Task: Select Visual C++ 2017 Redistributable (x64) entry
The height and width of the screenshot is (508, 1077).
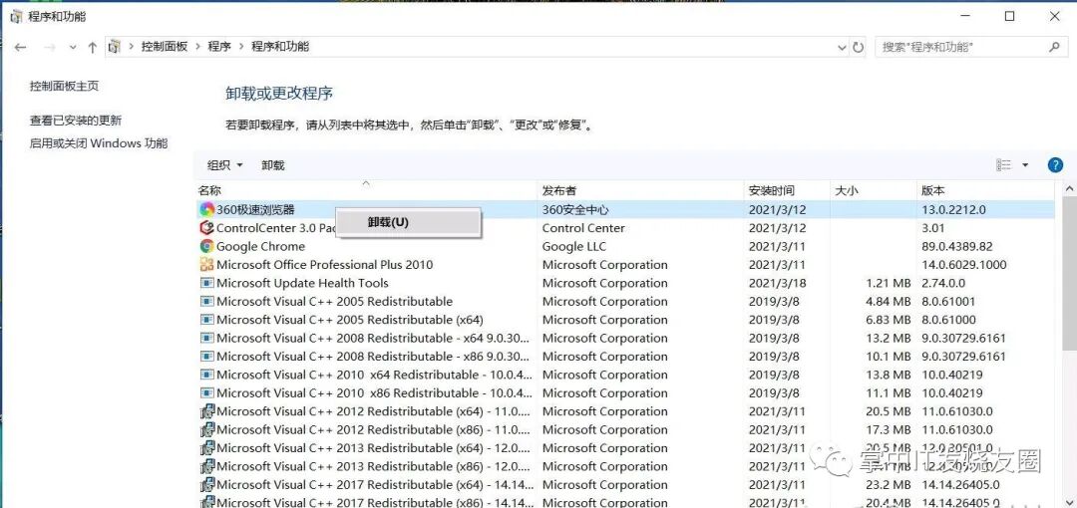Action: pyautogui.click(x=374, y=485)
